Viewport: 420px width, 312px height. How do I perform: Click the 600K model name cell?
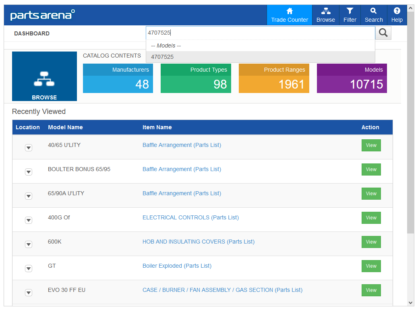pos(55,242)
